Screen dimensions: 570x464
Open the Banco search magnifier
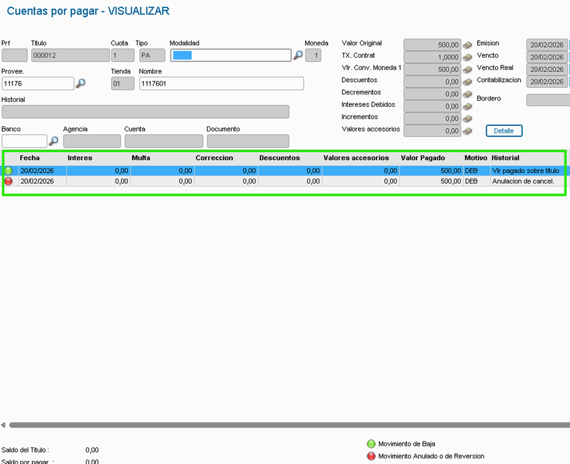point(54,141)
